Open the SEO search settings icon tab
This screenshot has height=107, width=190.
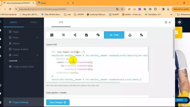(63, 35)
